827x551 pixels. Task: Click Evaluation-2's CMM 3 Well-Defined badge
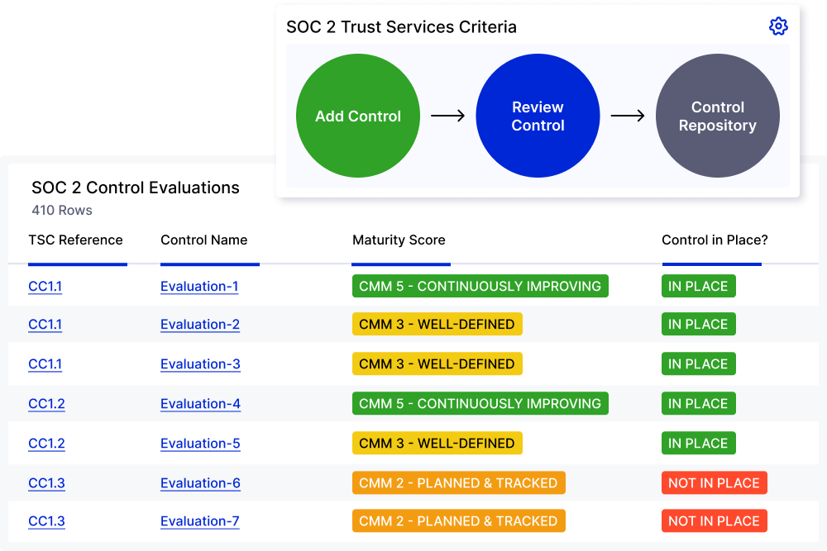pyautogui.click(x=437, y=324)
